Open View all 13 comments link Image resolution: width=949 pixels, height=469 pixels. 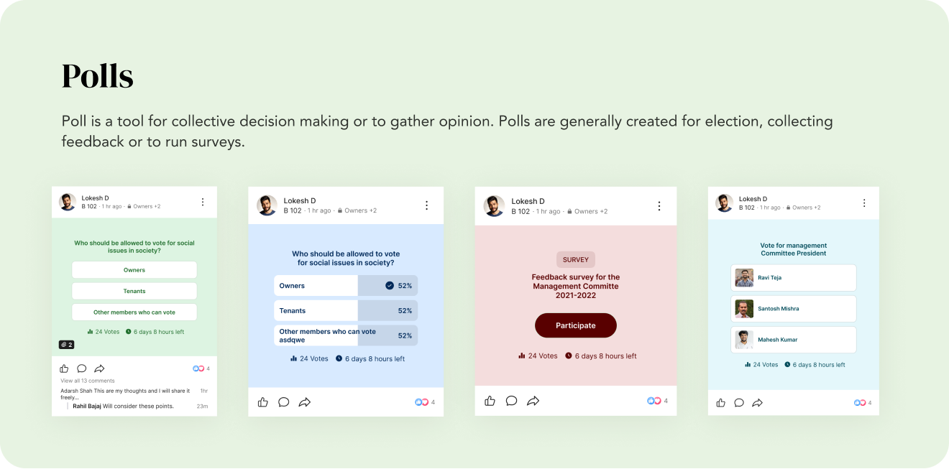88,381
